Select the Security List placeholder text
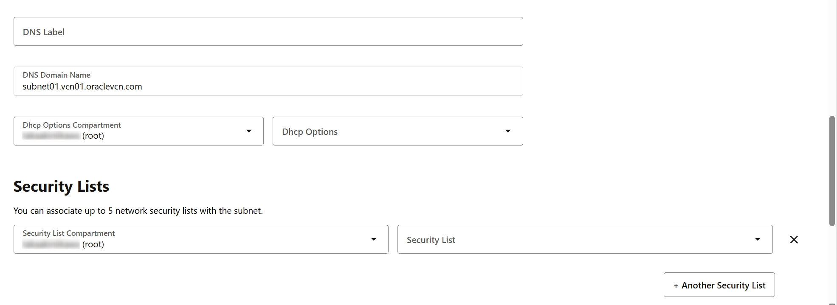This screenshot has width=837, height=305. [x=431, y=240]
